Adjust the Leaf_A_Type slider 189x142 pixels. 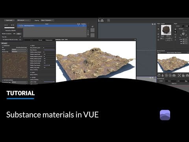click(x=49, y=82)
